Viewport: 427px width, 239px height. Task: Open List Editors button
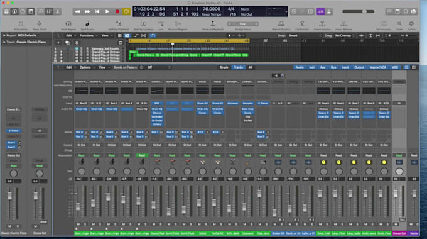tap(389, 11)
